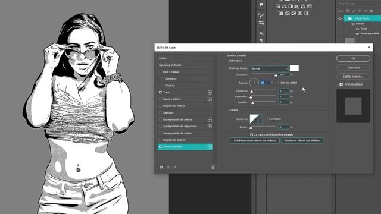This screenshot has width=381, height=214.
Task: Delete effect with the trash icon
Action: tap(213, 167)
